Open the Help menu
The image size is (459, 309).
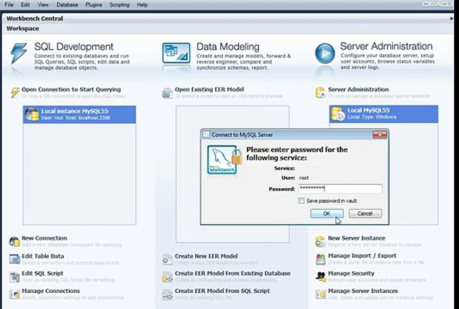pyautogui.click(x=142, y=5)
